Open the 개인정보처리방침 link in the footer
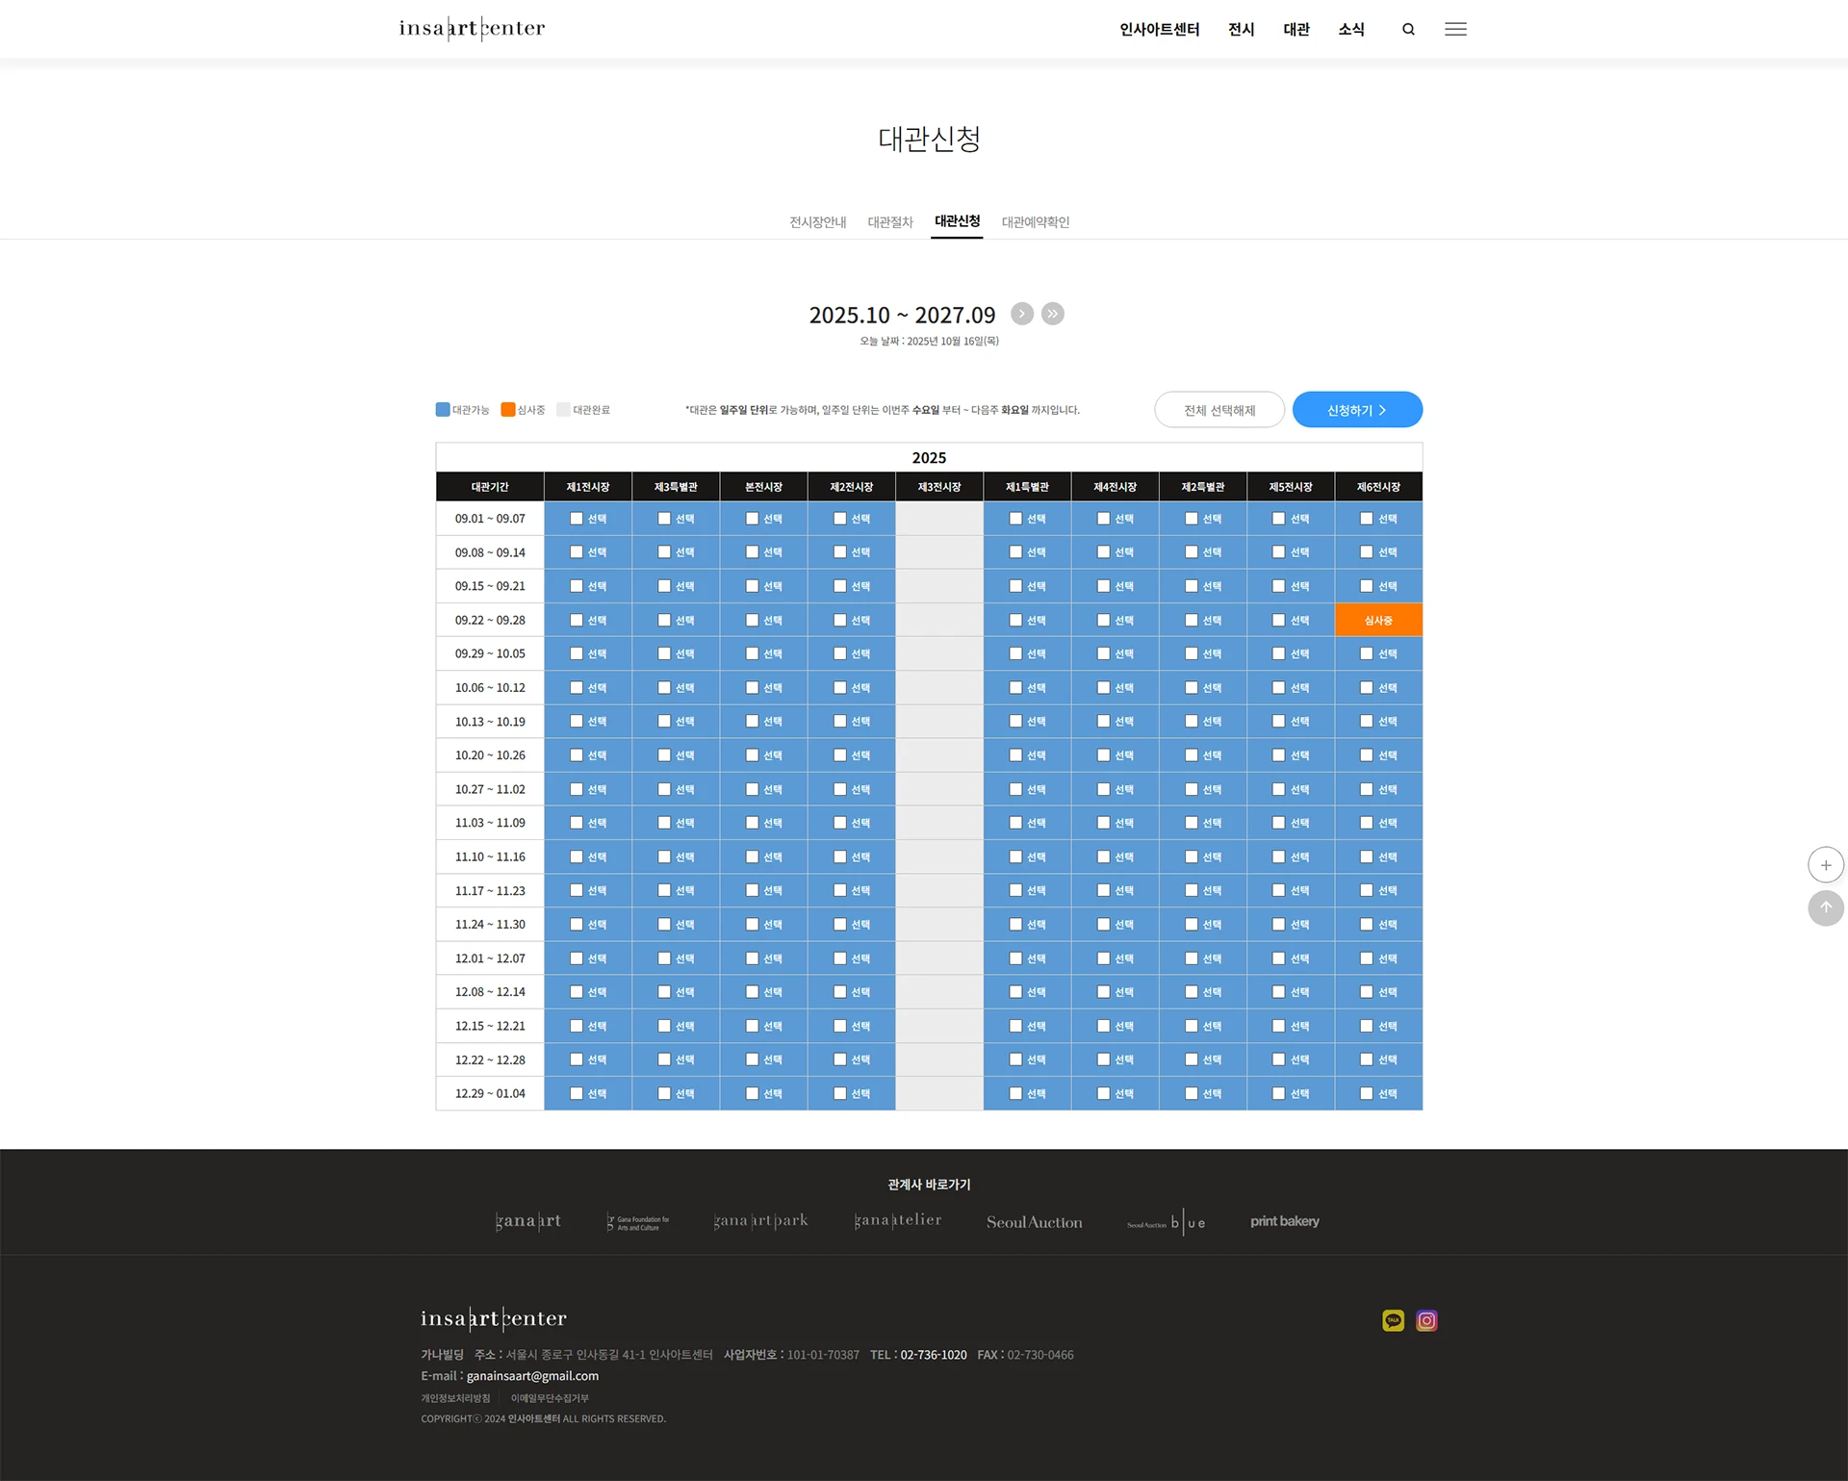Image resolution: width=1848 pixels, height=1481 pixels. coord(454,1397)
